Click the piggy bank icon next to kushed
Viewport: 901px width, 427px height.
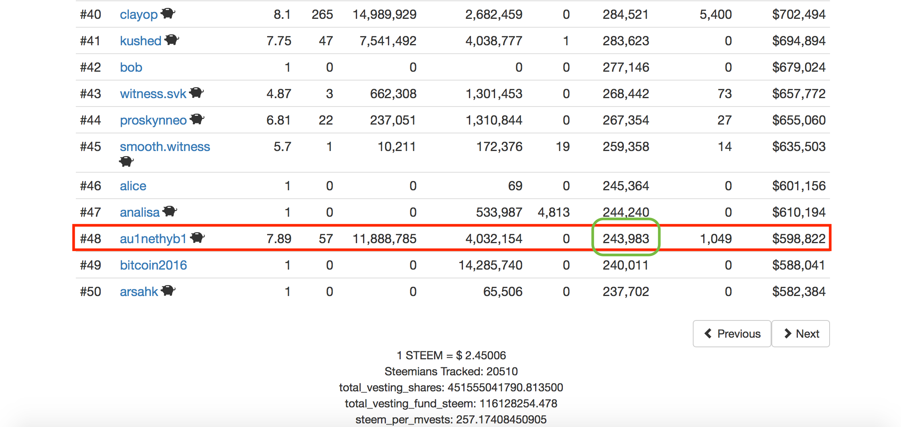(x=172, y=40)
